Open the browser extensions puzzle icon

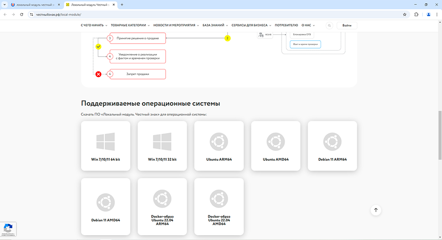tap(416, 14)
